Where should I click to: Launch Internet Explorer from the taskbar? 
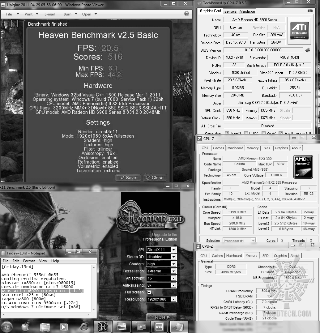click(x=84, y=327)
